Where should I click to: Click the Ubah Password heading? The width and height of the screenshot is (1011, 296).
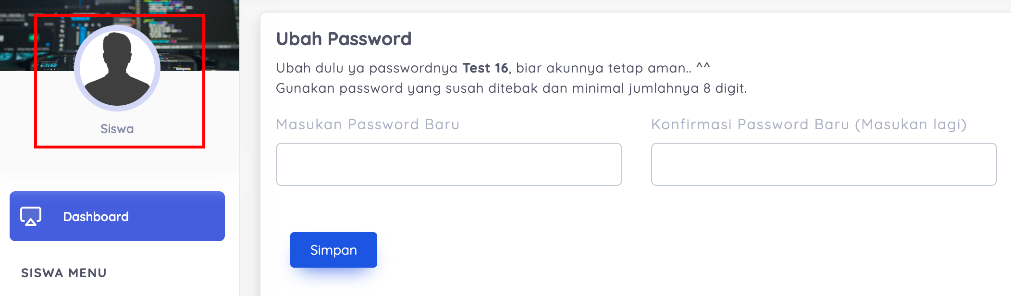pos(344,39)
